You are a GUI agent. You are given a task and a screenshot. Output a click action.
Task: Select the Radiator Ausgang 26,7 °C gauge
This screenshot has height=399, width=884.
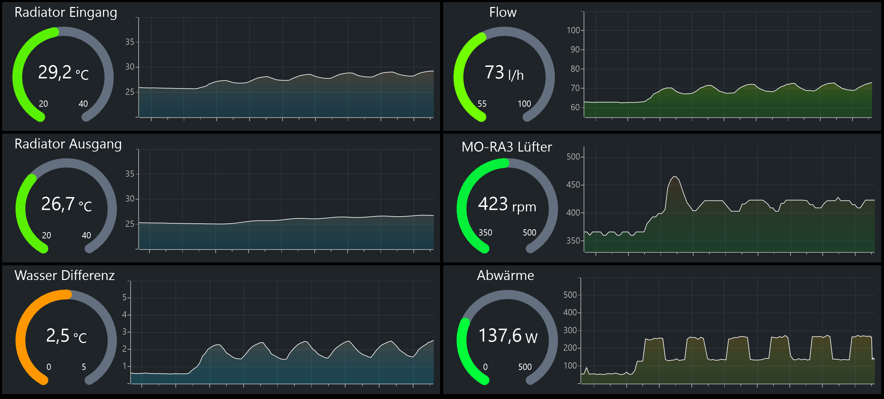click(x=66, y=204)
